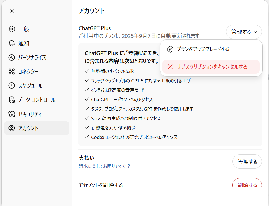
Task: Open the 一般 settings tab
Action: (x=37, y=29)
